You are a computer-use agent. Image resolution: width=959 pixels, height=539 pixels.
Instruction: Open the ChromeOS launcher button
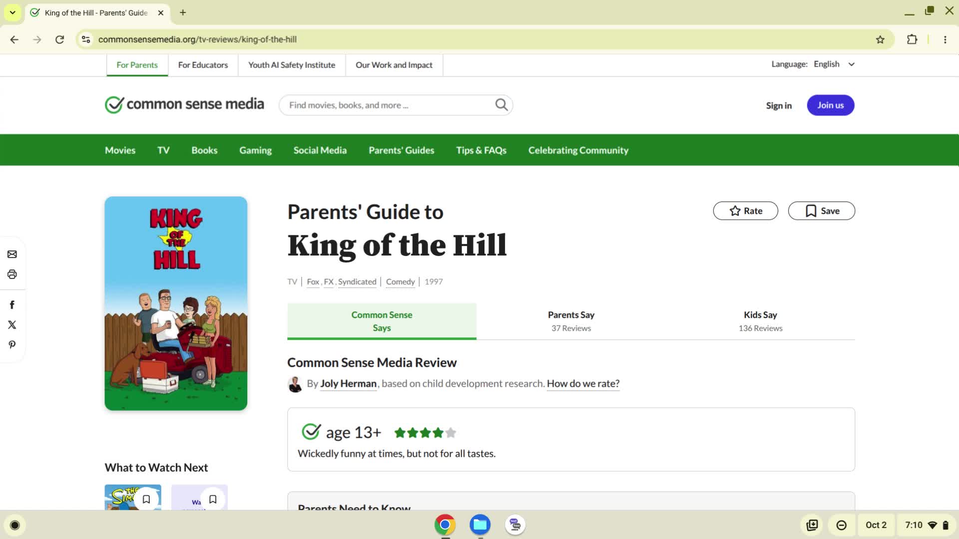click(x=15, y=525)
